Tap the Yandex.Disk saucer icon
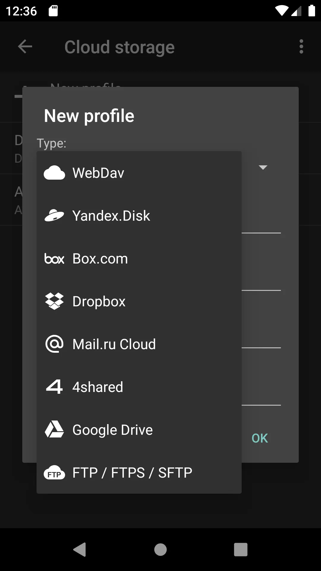321x571 pixels. [x=54, y=216]
